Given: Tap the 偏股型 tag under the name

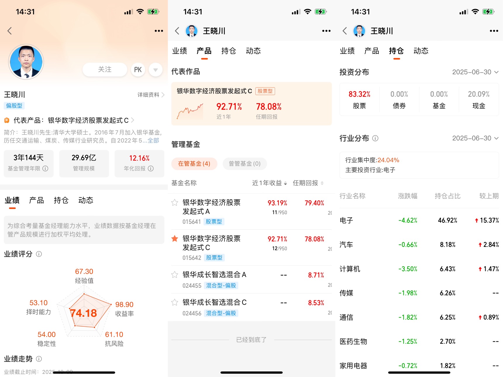Looking at the screenshot, I should [x=14, y=106].
